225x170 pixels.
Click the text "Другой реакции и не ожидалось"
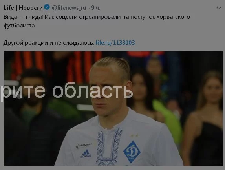(49, 43)
